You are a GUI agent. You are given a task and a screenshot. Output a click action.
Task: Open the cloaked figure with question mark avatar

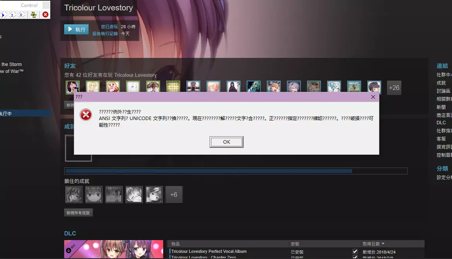(x=234, y=86)
